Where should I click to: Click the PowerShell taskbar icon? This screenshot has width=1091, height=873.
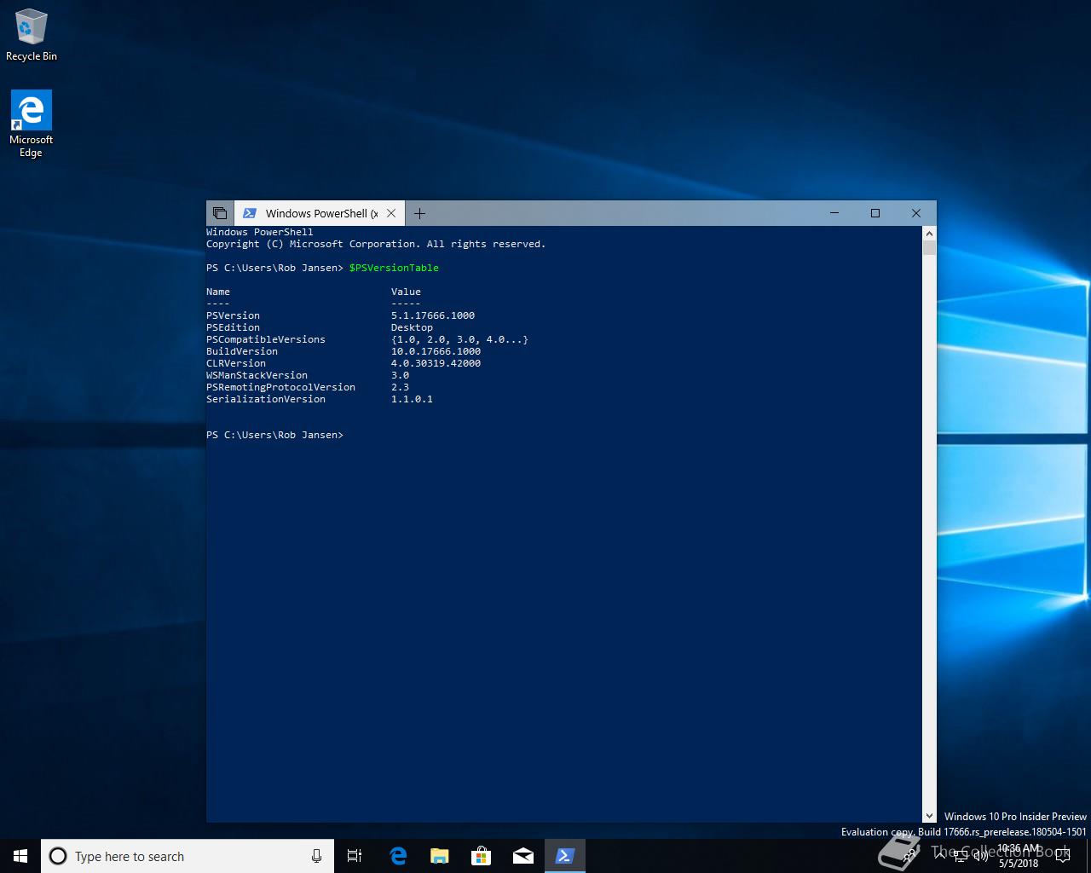point(565,856)
